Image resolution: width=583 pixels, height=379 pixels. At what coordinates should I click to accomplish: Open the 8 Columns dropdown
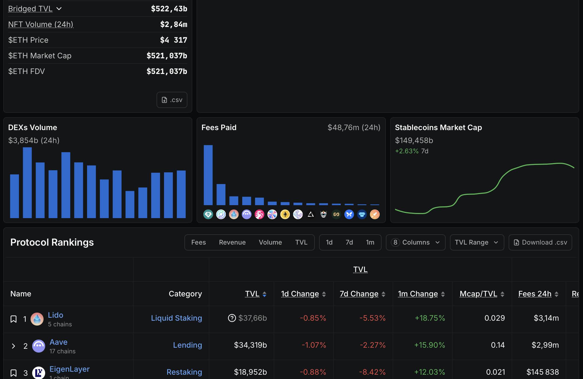coord(415,242)
